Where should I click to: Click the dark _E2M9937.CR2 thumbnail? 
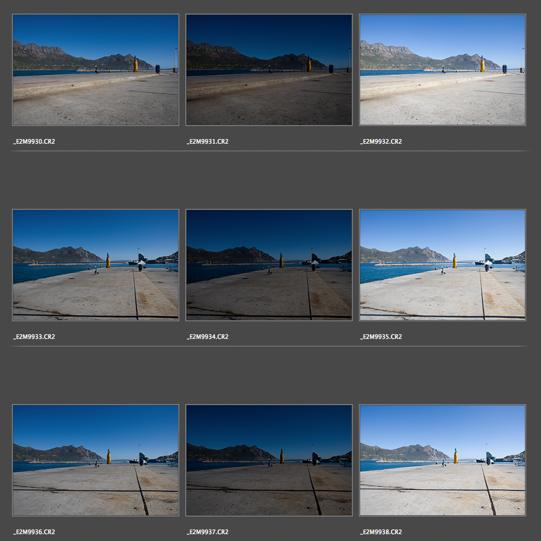(269, 460)
